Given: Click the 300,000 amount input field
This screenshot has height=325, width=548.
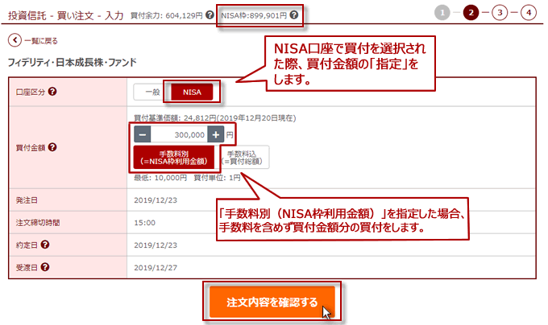Looking at the screenshot, I should click(x=179, y=134).
